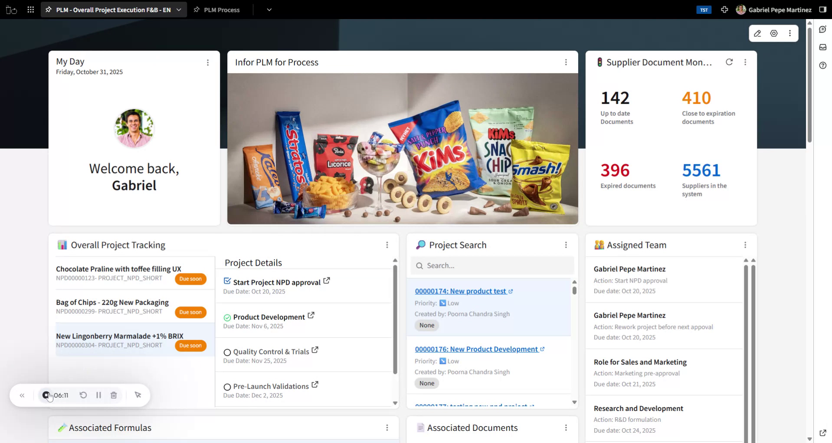Screen dimensions: 832x443
Task: Toggle the Pre-Launch Validations status circle
Action: (227, 387)
